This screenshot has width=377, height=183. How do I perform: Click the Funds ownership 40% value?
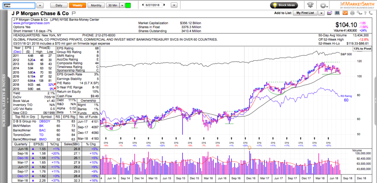click(96, 113)
